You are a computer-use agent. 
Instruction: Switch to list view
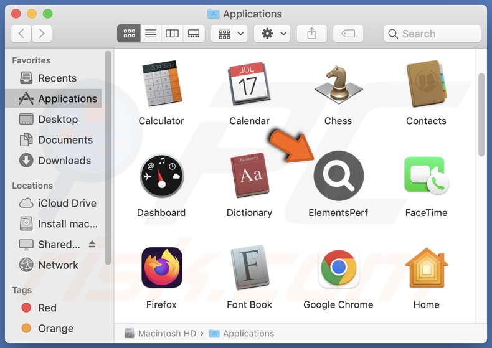pyautogui.click(x=151, y=33)
